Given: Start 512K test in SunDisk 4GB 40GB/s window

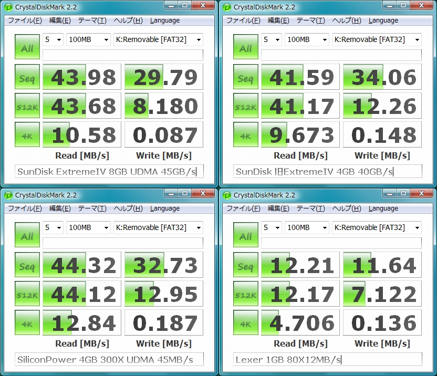Looking at the screenshot, I should coord(245,106).
